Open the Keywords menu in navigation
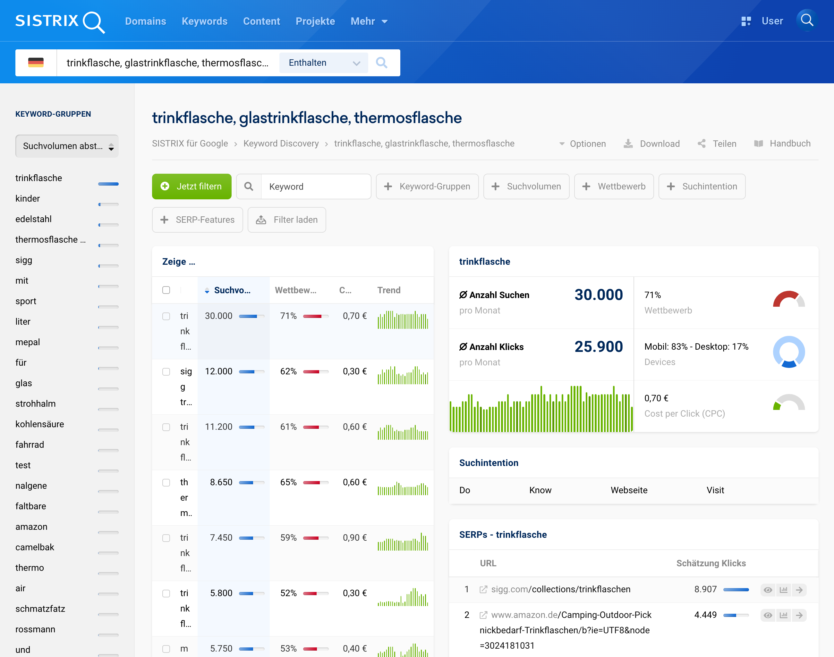834x657 pixels. [x=204, y=21]
